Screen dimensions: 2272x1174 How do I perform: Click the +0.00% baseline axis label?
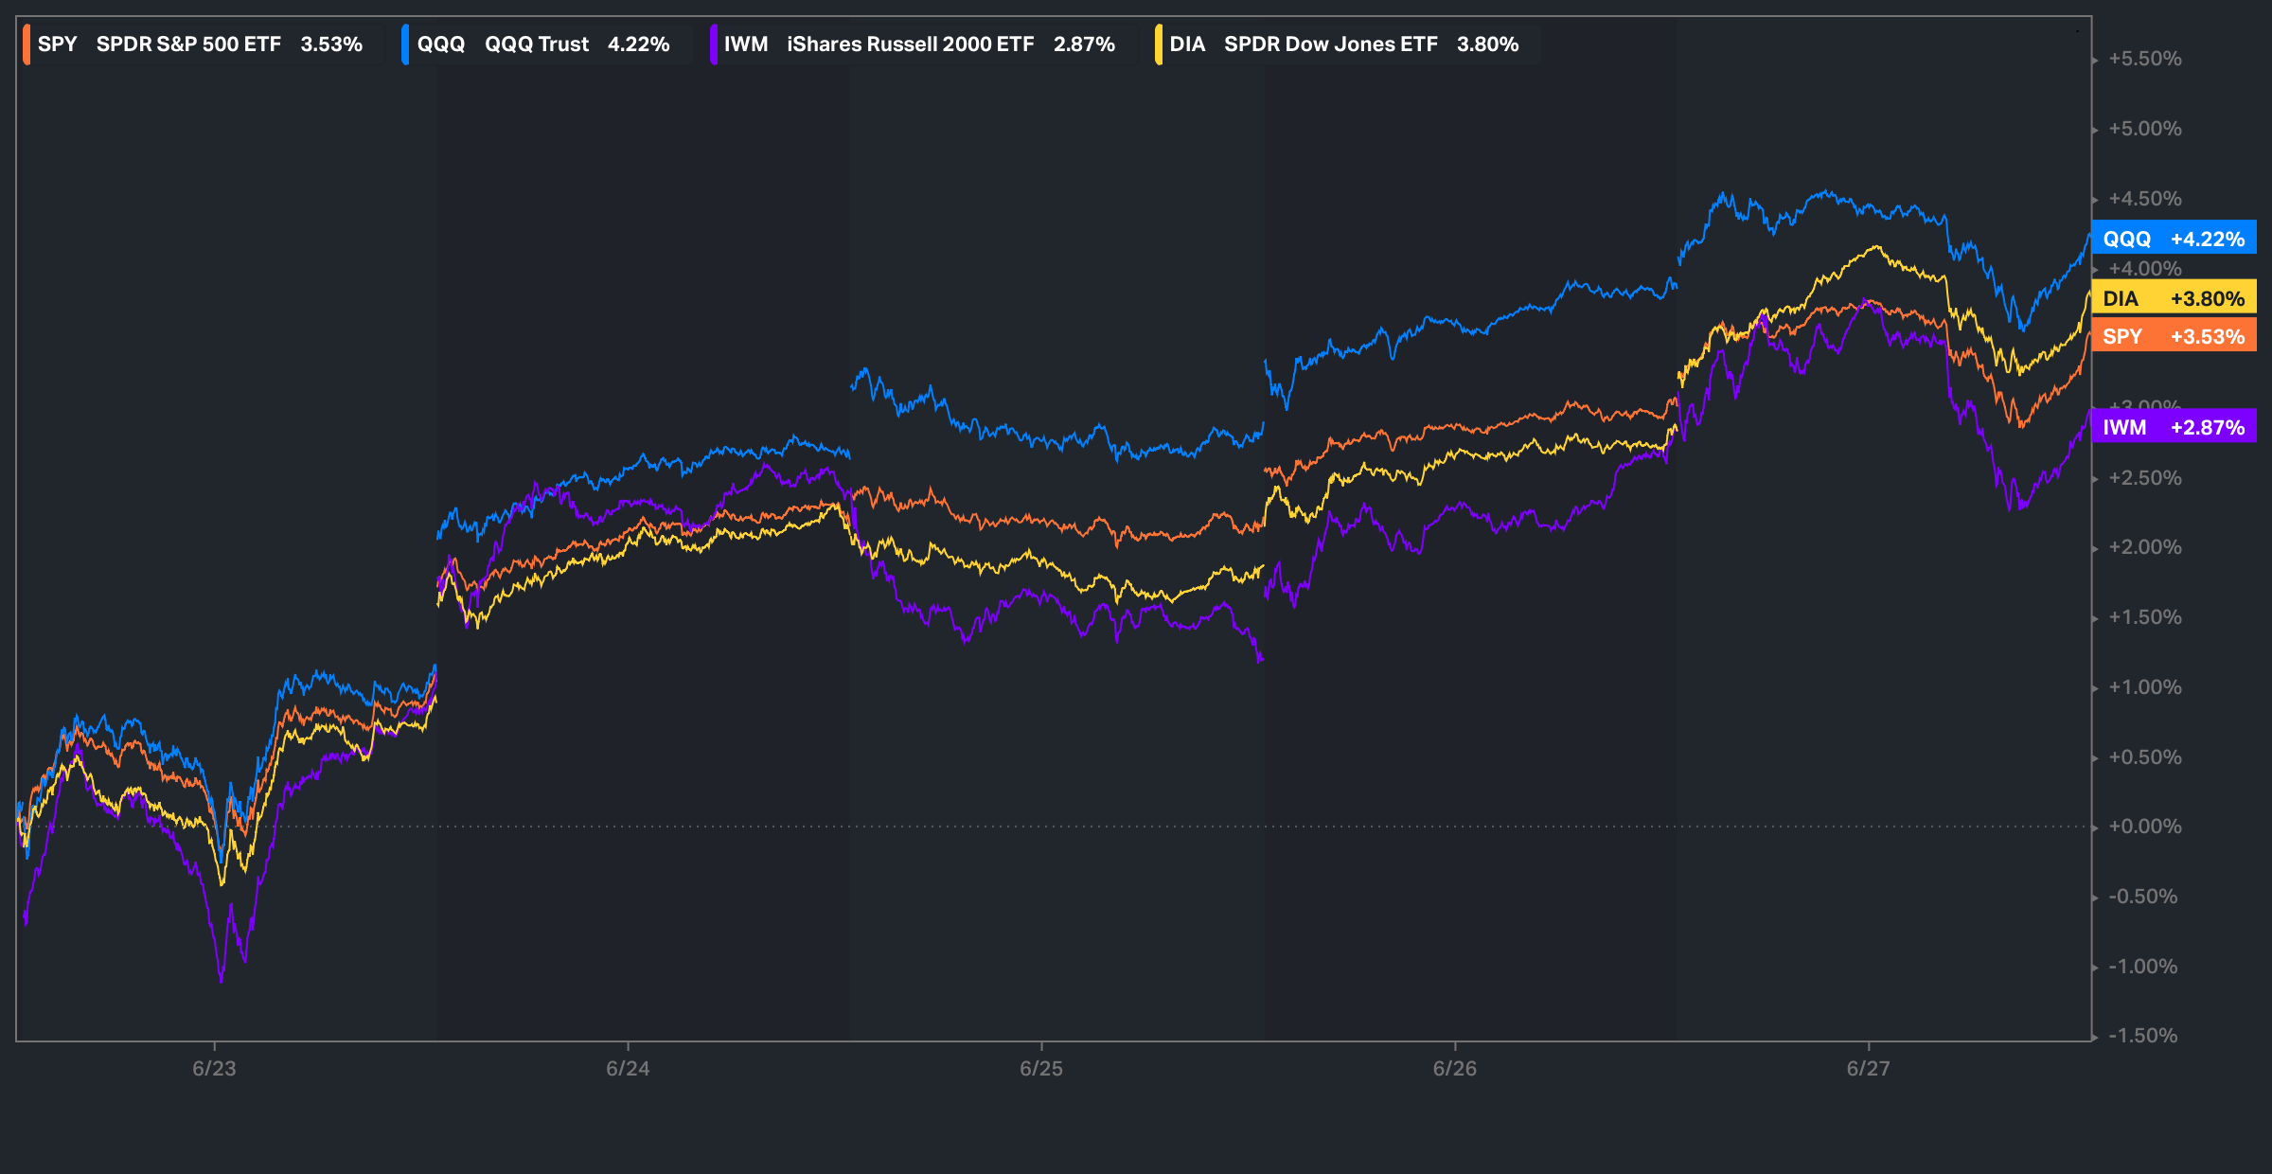click(2144, 827)
